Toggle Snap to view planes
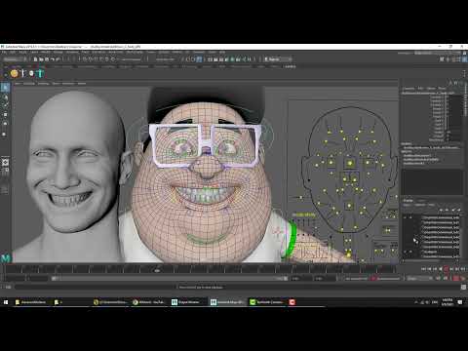 point(106,59)
